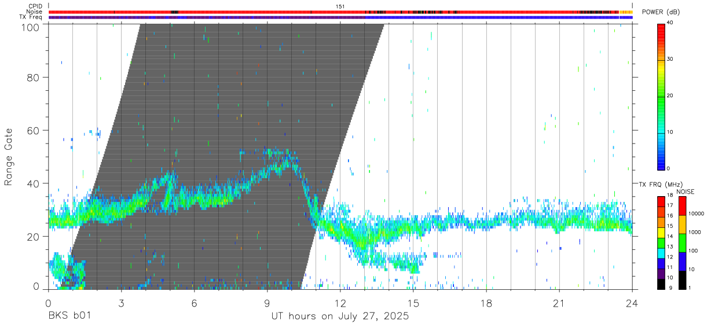Click the red Noise strip above the plot
Screen dimensions: 711x328
coord(340,12)
